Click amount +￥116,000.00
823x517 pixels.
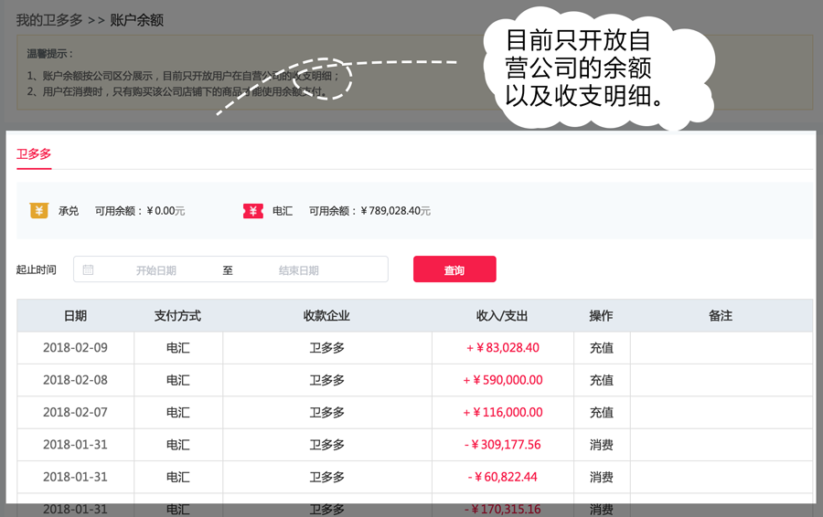coord(503,412)
